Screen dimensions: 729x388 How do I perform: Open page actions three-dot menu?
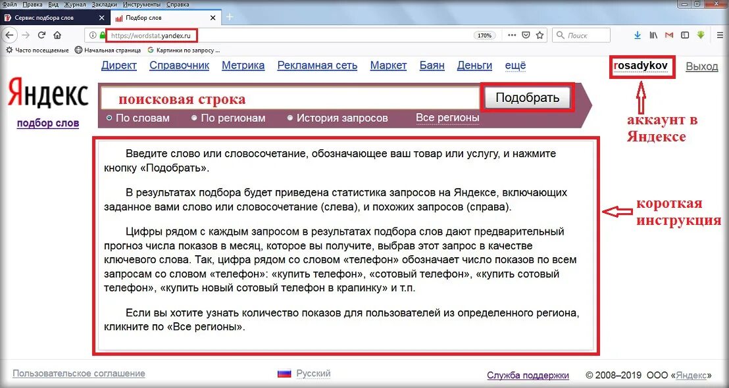point(511,35)
